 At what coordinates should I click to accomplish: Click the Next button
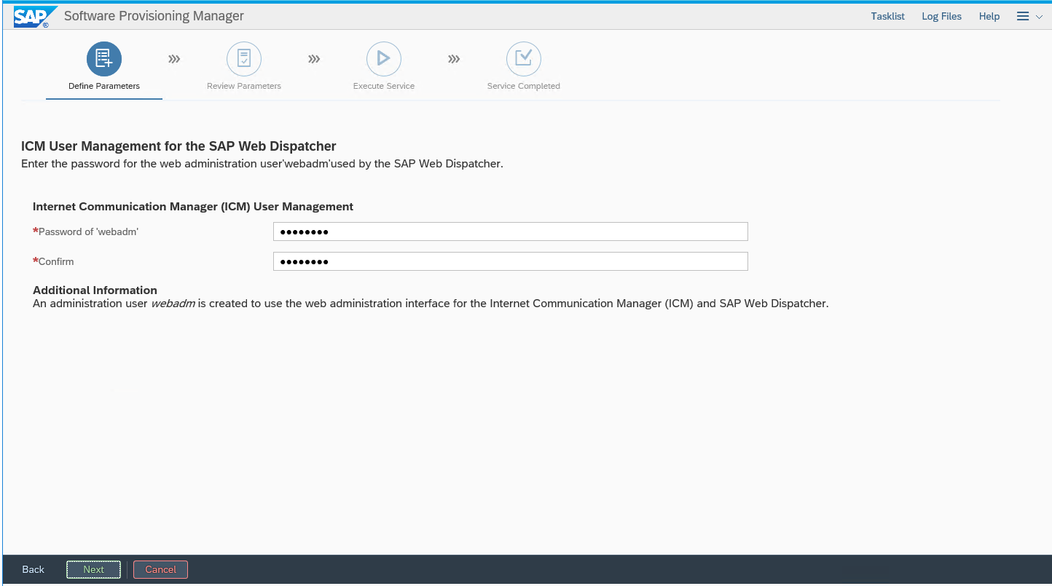click(93, 569)
